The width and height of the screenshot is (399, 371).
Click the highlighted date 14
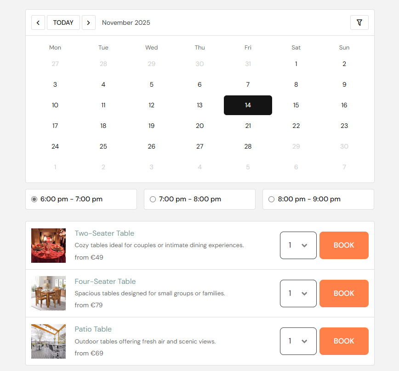coord(248,105)
